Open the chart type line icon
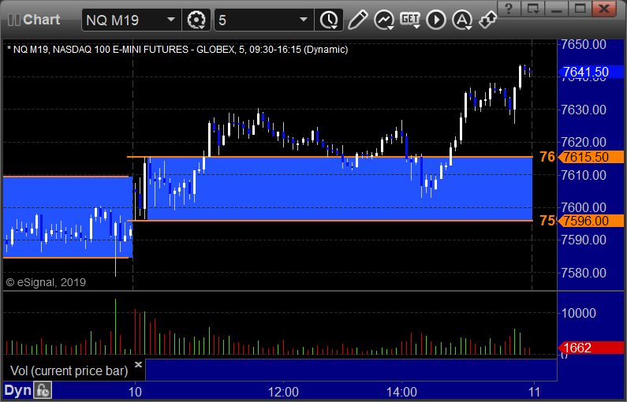The width and height of the screenshot is (627, 402). pyautogui.click(x=384, y=20)
